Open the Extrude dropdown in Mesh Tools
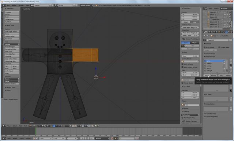The image size is (234, 141). [12, 44]
